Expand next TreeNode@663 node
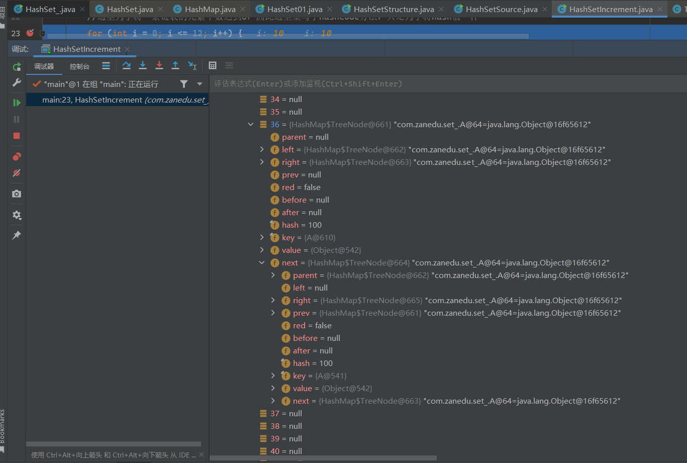 pos(273,401)
